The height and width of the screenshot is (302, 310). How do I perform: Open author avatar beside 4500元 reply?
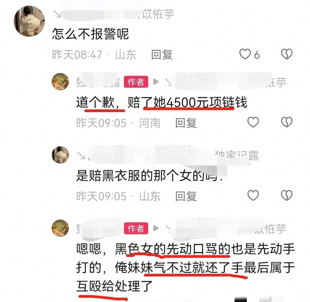pos(60,82)
